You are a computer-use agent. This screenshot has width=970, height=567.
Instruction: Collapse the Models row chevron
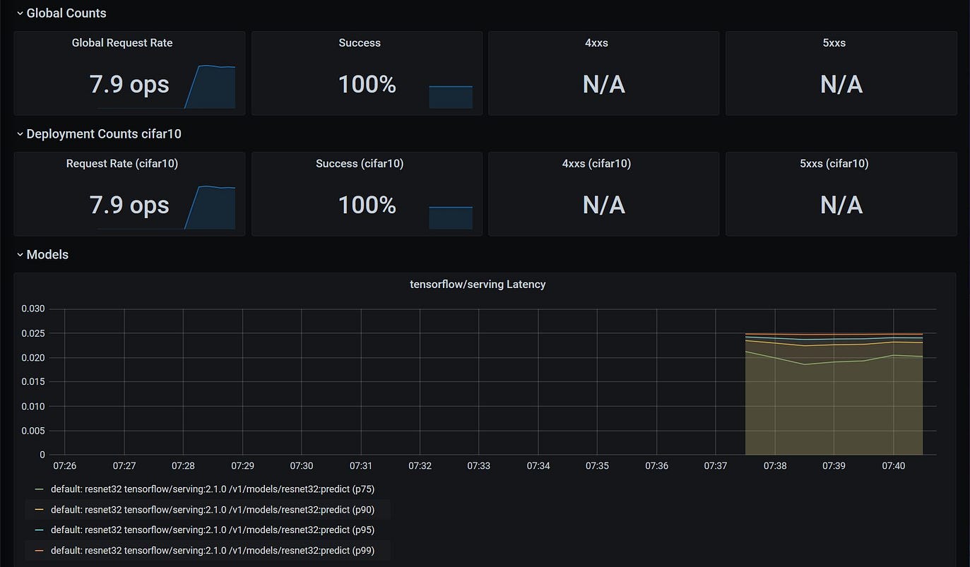20,255
